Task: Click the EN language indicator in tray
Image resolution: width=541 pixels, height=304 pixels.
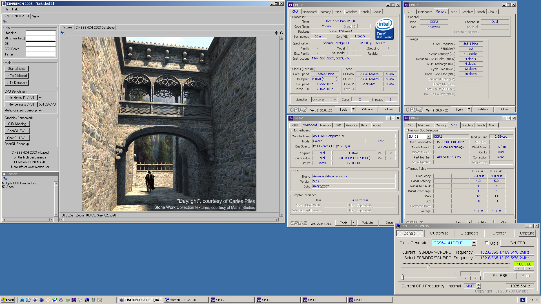Action: pos(522,300)
